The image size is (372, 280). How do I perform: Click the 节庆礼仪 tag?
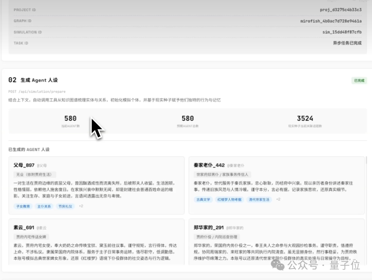(x=65, y=206)
